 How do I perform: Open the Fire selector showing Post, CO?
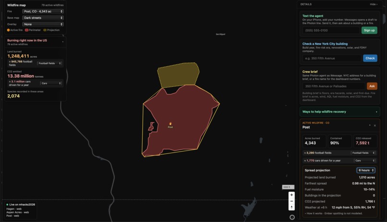pyautogui.click(x=43, y=12)
